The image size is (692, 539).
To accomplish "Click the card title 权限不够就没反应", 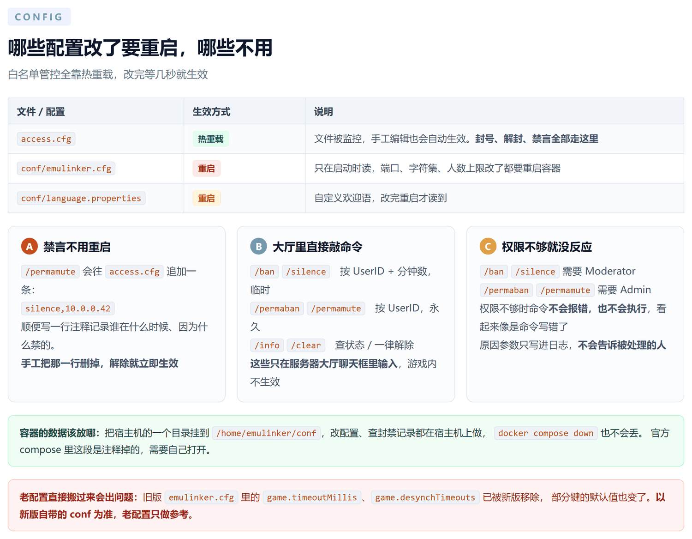I will tap(547, 247).
